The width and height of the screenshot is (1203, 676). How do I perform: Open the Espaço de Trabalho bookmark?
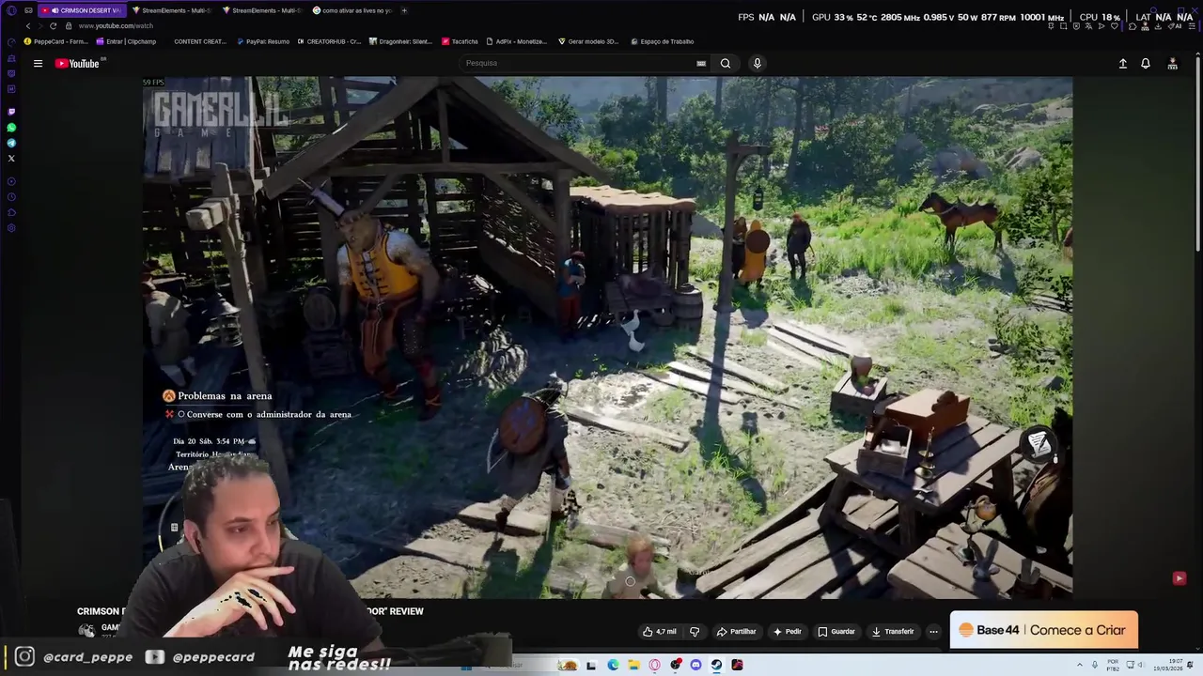663,41
